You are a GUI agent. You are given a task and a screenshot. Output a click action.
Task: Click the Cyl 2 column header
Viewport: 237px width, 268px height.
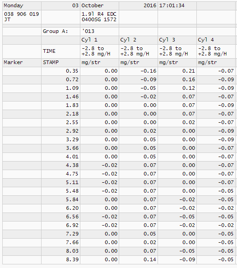click(138, 40)
